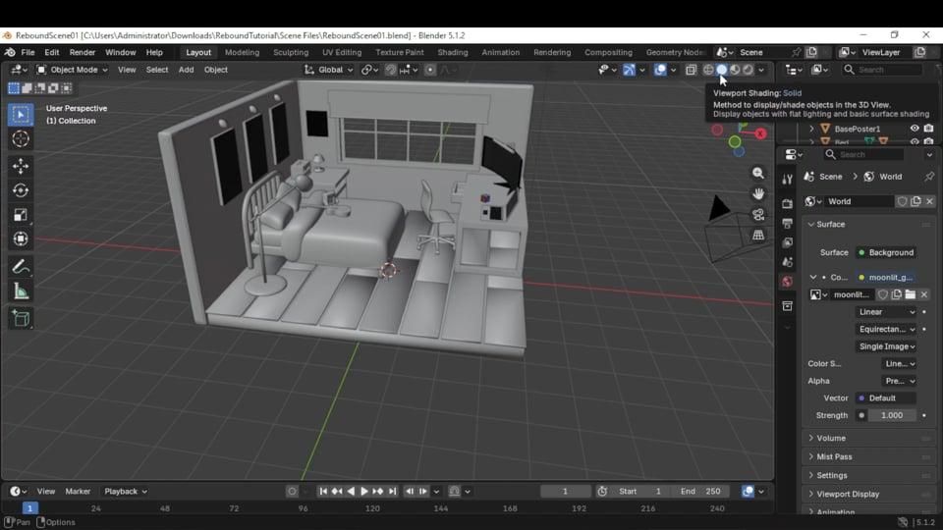The image size is (943, 530).
Task: Open the timeline Marker menu
Action: click(x=78, y=491)
